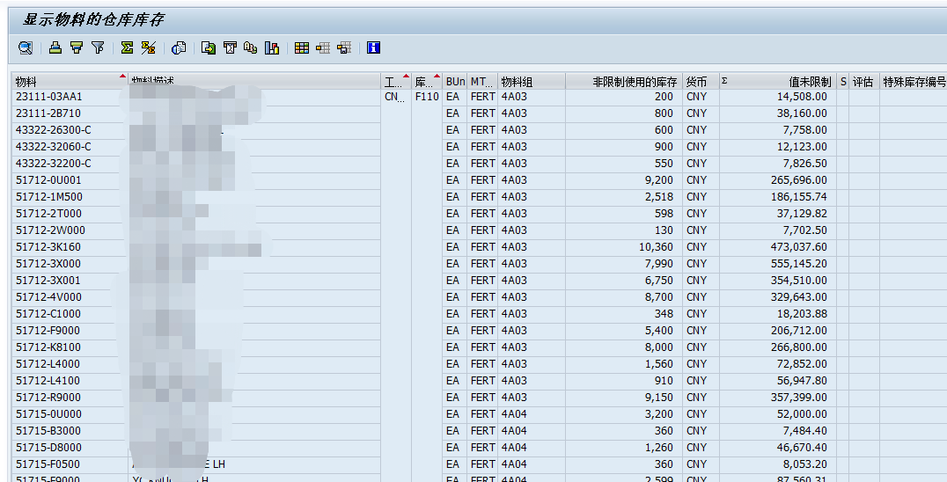Click the Save Layout icon
Viewport: 947px width, 482px height.
[x=344, y=47]
